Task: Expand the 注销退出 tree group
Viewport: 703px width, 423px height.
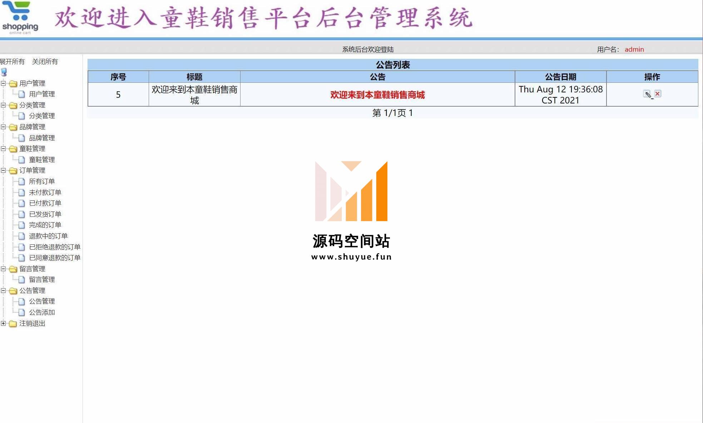Action: (3, 323)
